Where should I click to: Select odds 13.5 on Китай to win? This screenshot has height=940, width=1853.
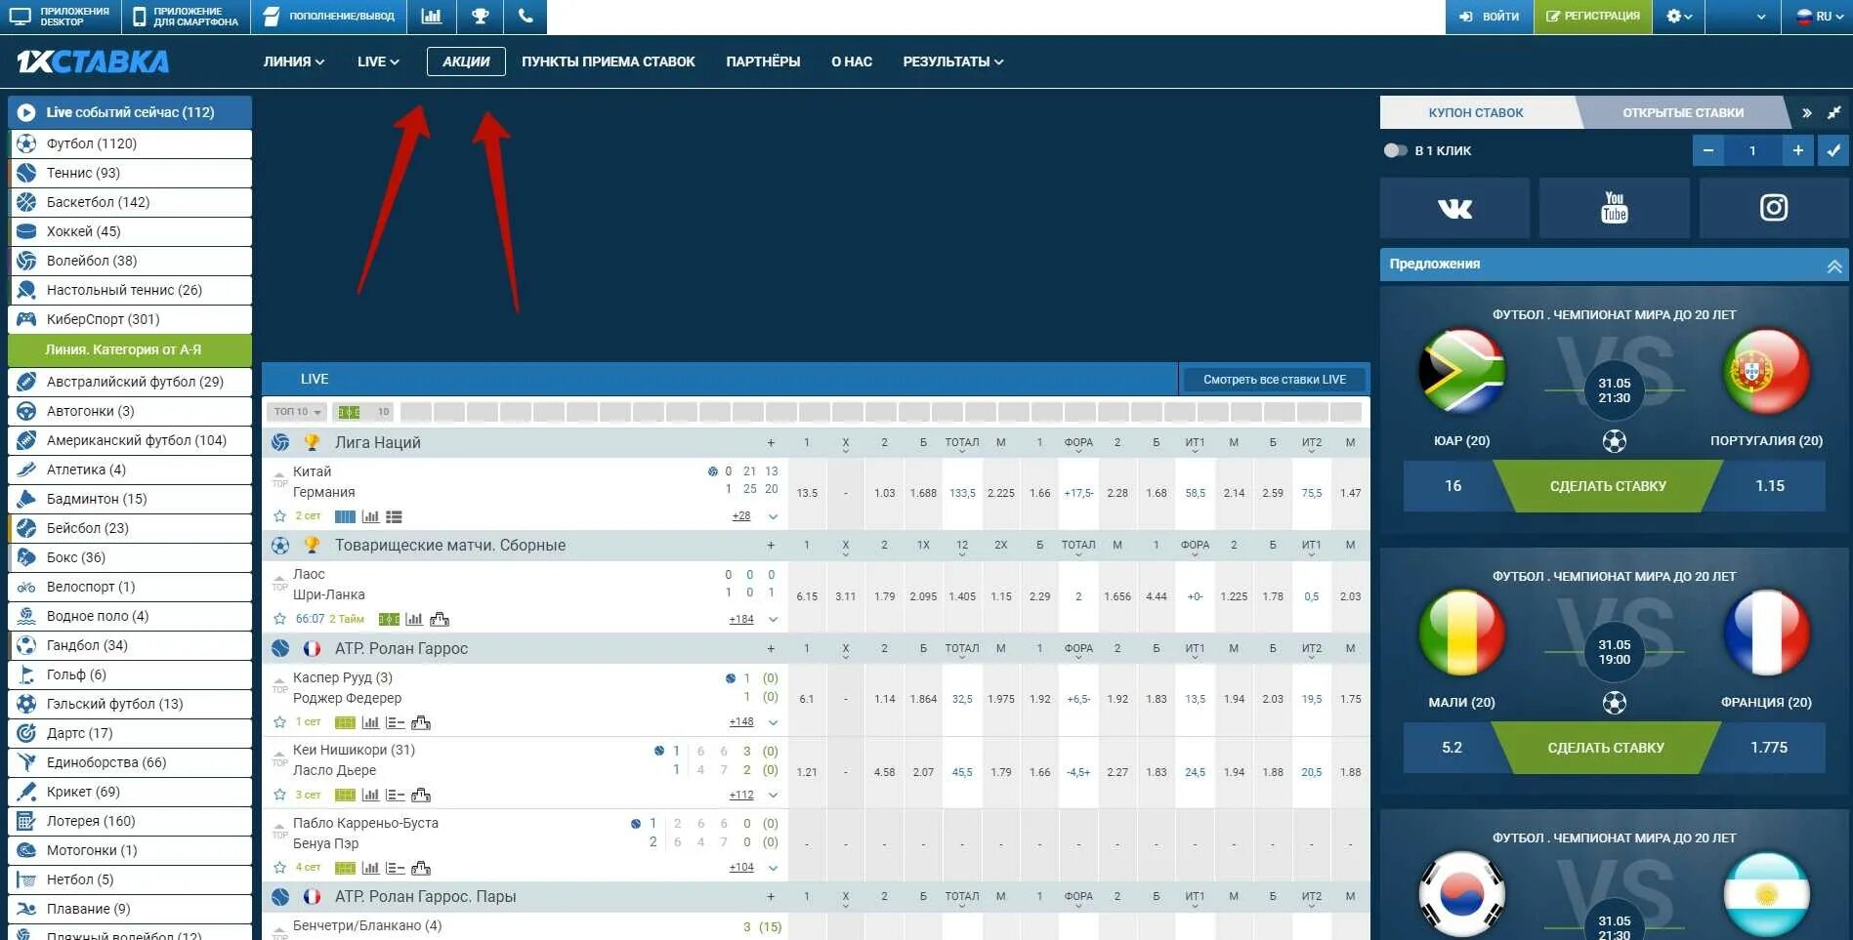point(807,493)
